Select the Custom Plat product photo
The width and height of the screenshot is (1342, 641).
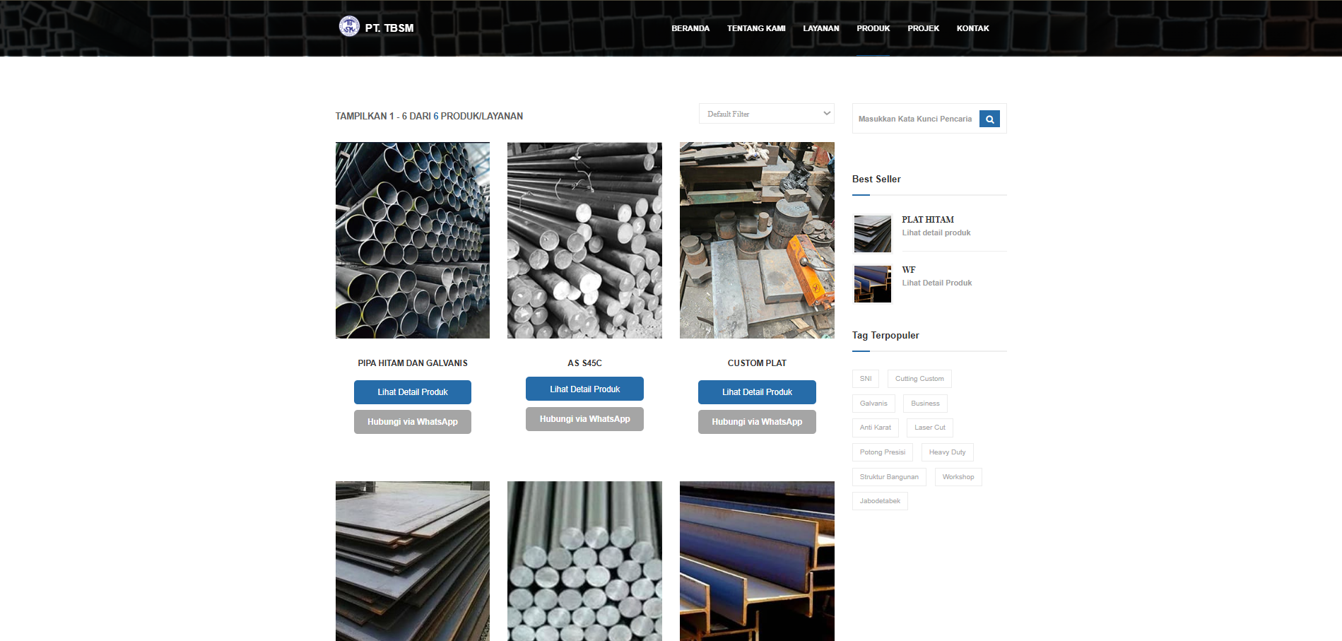pyautogui.click(x=757, y=240)
